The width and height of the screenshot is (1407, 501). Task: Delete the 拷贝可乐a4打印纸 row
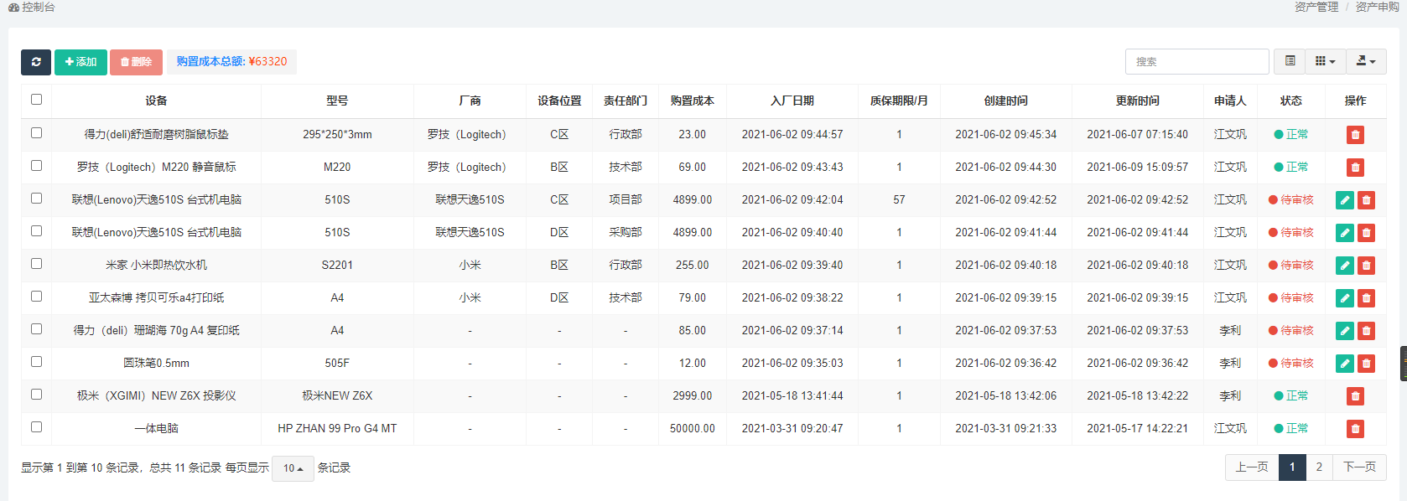pos(1366,298)
